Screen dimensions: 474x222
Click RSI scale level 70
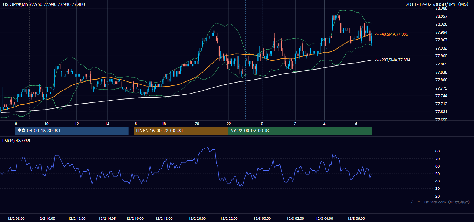437,159
